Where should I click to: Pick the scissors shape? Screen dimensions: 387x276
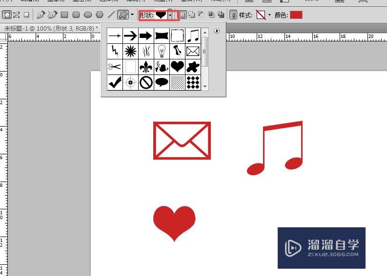115,67
